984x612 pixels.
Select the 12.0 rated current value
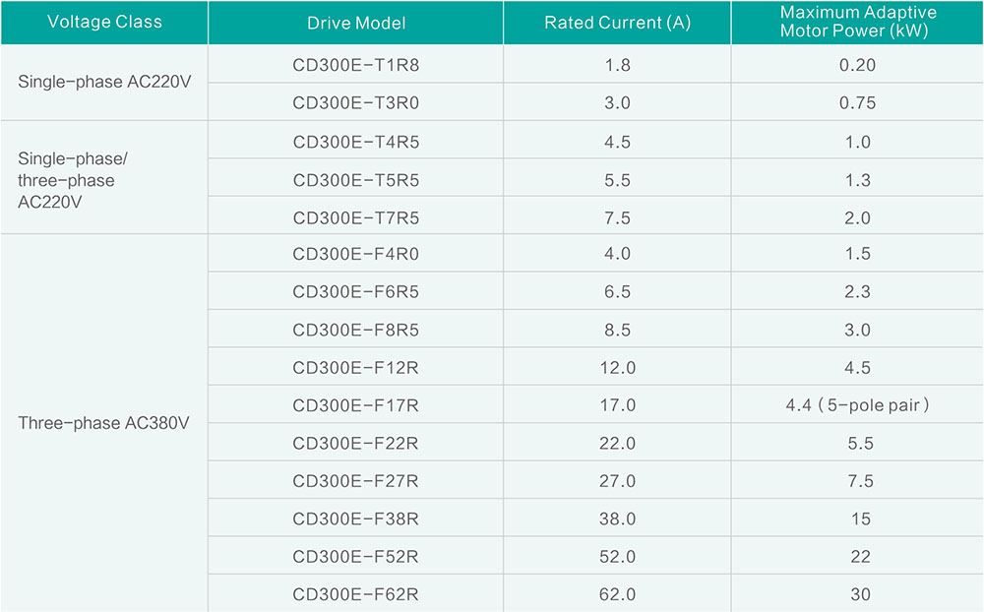pos(617,368)
